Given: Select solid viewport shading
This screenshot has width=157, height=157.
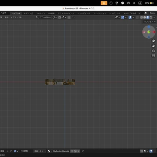Looking at the screenshot, I should click(x=145, y=17).
